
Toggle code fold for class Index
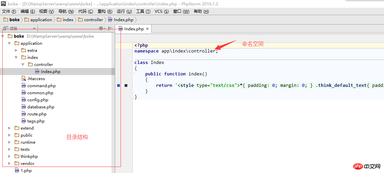[x=133, y=63]
